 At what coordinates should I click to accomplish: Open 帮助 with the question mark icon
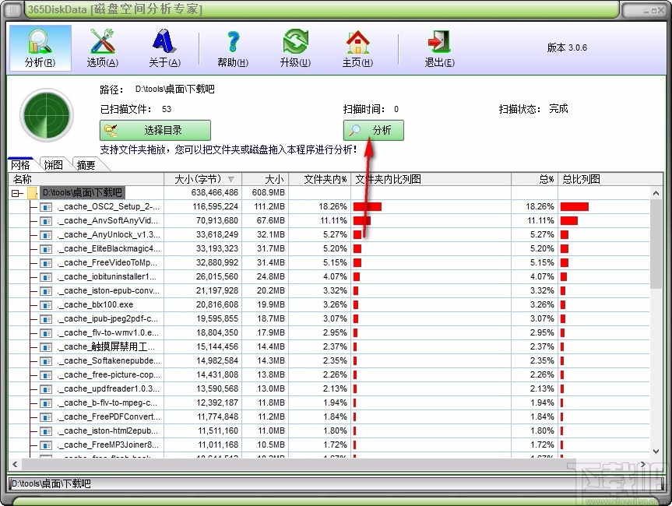click(231, 43)
